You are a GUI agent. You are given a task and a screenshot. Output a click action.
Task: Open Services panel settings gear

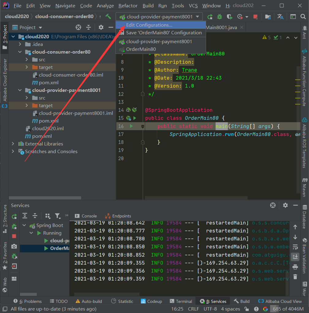[285, 205]
